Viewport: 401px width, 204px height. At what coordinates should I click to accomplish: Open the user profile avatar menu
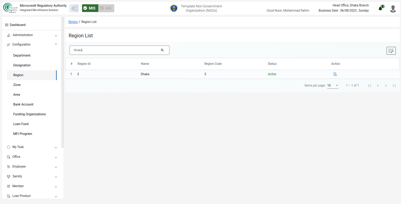click(x=393, y=9)
